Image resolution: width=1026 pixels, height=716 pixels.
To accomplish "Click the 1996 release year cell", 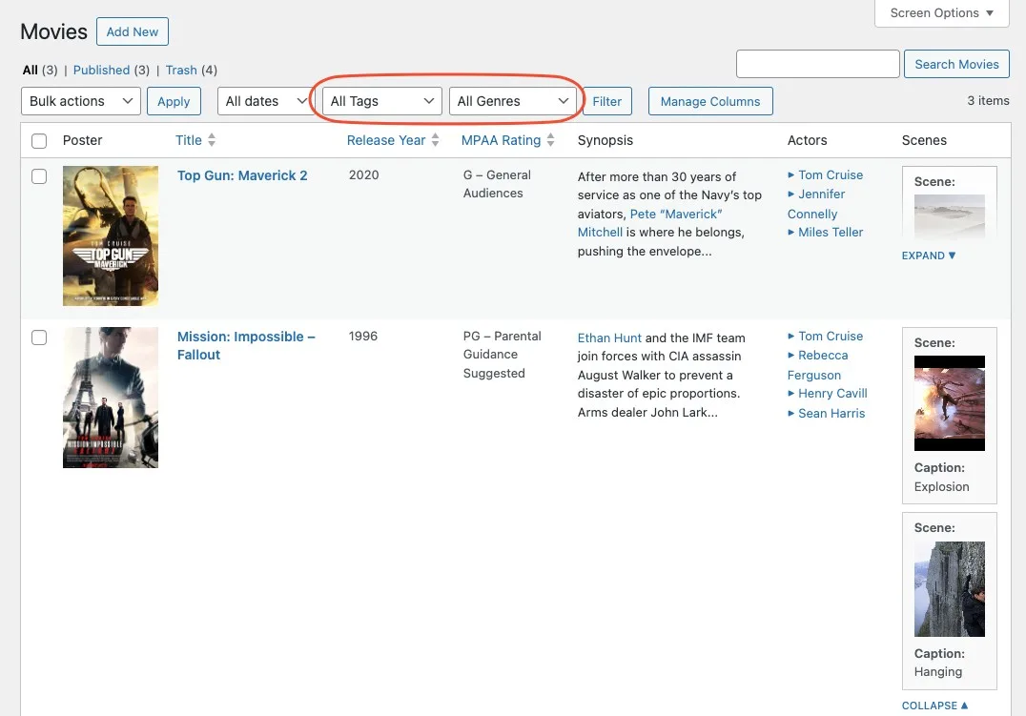I will pyautogui.click(x=363, y=336).
